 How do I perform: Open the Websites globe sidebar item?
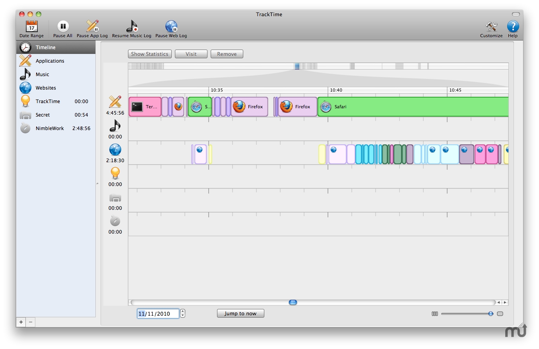(46, 88)
